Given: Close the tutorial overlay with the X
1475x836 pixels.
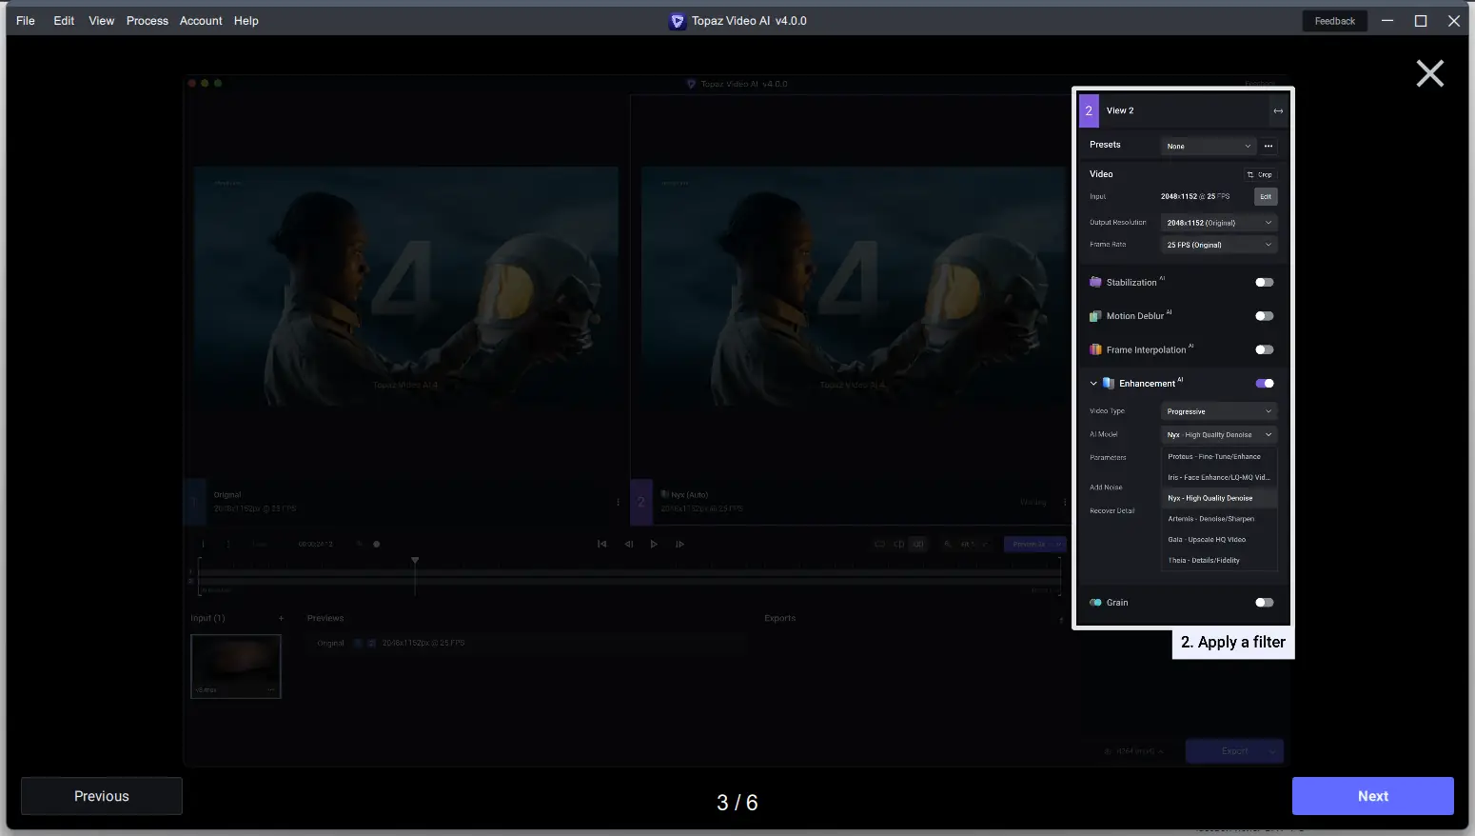Looking at the screenshot, I should [1429, 73].
